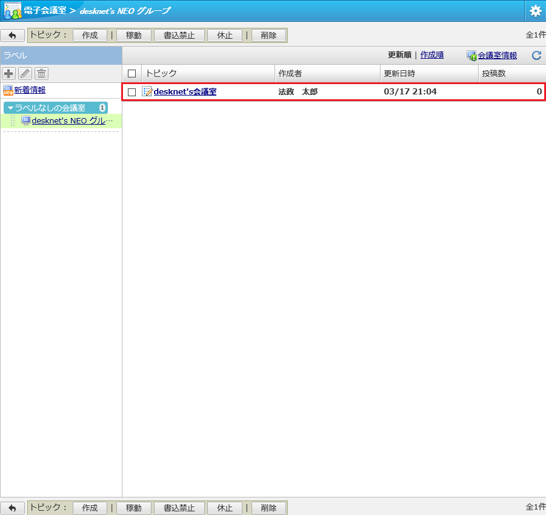The width and height of the screenshot is (546, 515).
Task: Check the select-all topics checkbox in header
Action: tap(132, 74)
